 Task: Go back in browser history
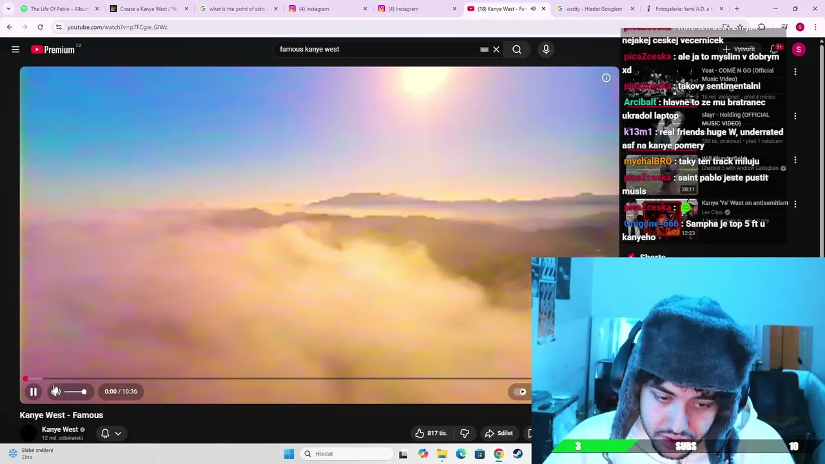tap(9, 27)
